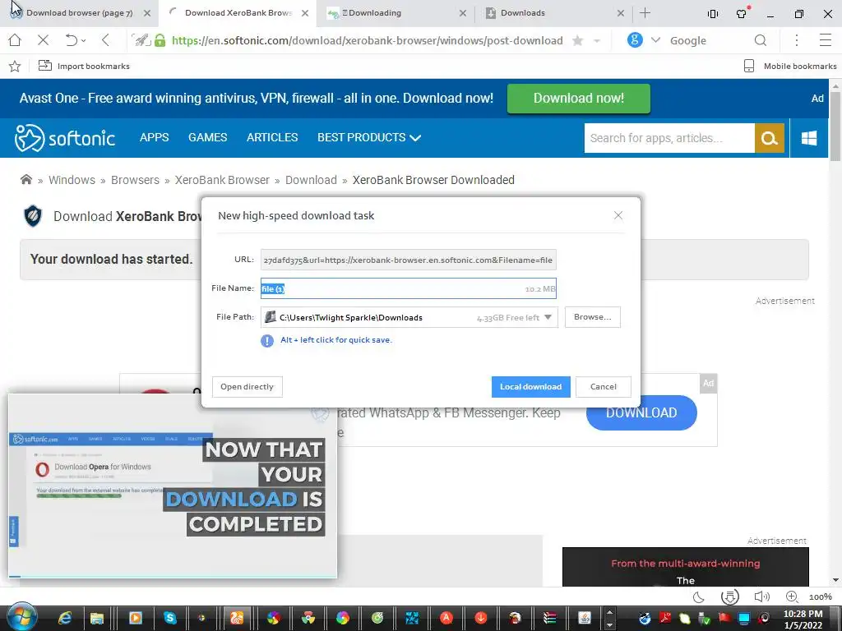Click the blue DOWNLOAD ad button

641,412
